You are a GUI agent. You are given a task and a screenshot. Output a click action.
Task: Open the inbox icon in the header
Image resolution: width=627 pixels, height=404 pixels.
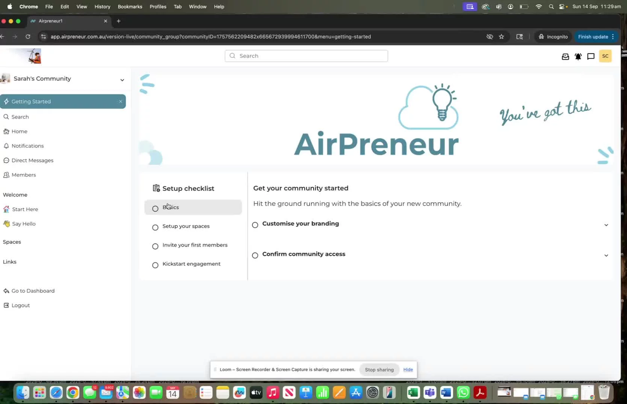click(565, 56)
